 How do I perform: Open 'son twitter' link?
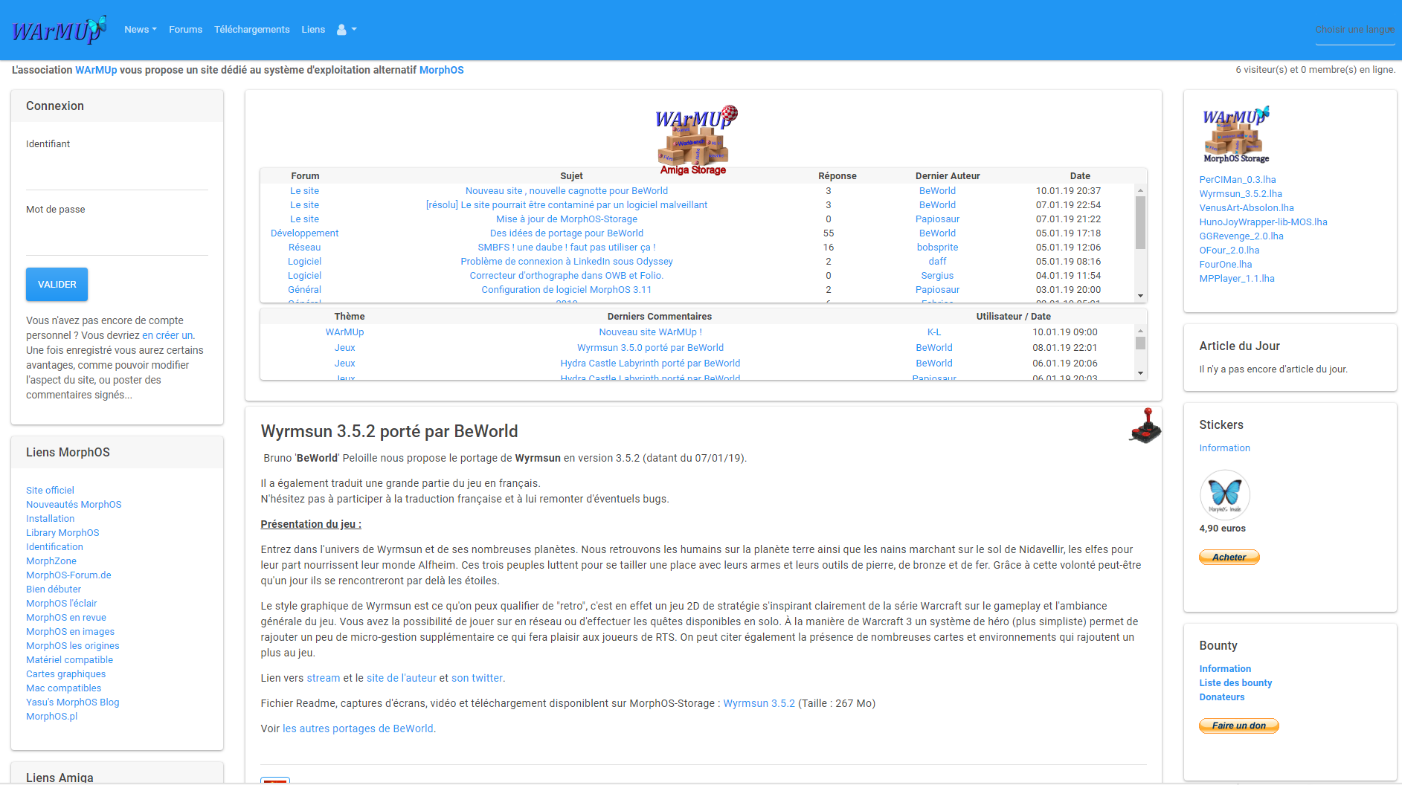pos(477,678)
